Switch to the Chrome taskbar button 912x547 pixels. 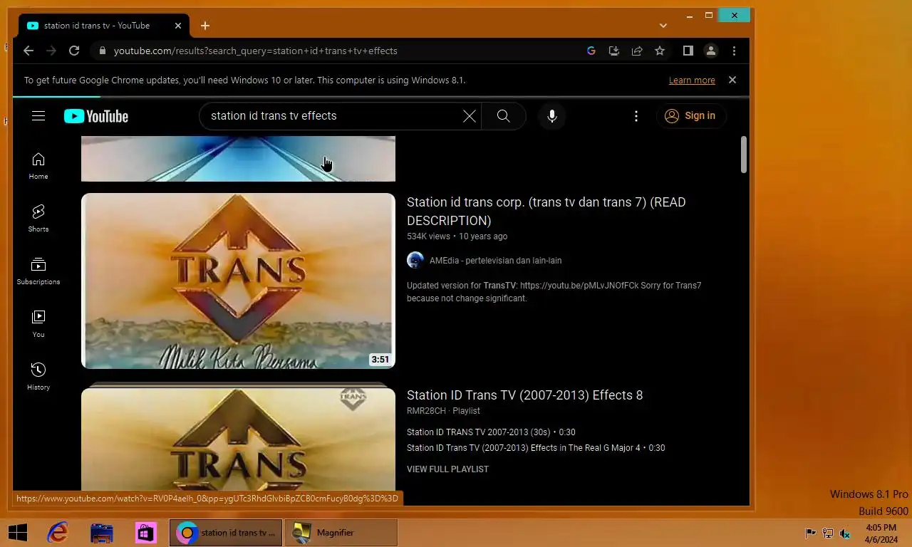click(226, 533)
